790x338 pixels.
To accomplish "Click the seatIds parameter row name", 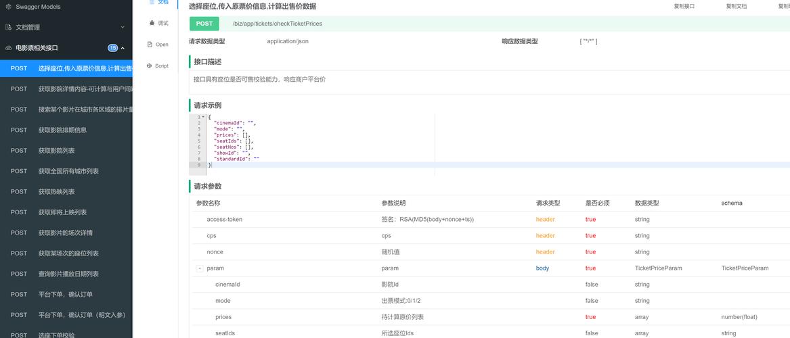I will [x=225, y=333].
